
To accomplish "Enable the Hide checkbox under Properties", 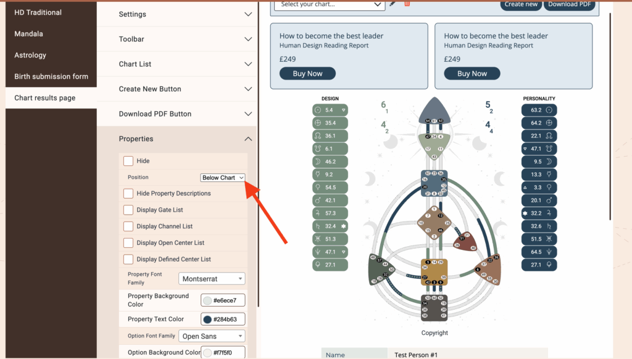I will click(128, 161).
